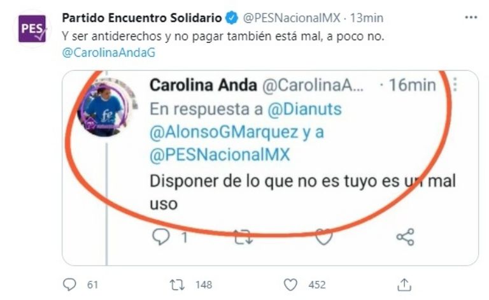Open the PES profile avatar
This screenshot has height=300, width=489.
(x=32, y=29)
